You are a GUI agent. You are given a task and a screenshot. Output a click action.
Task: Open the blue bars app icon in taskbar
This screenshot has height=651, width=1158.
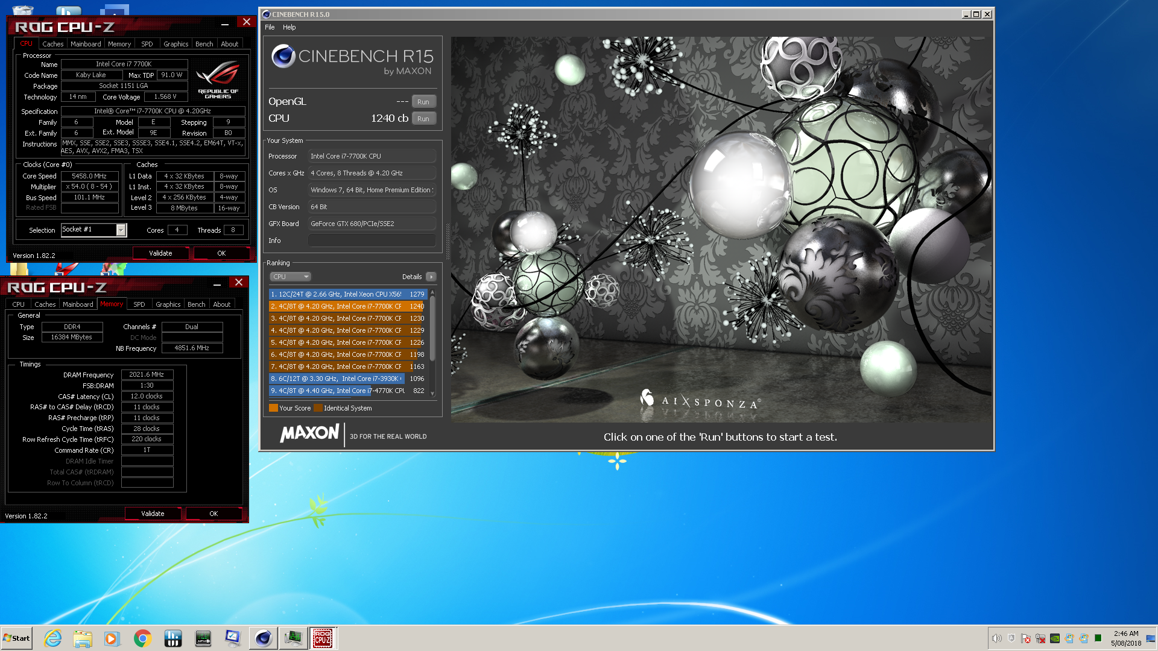[x=173, y=638]
